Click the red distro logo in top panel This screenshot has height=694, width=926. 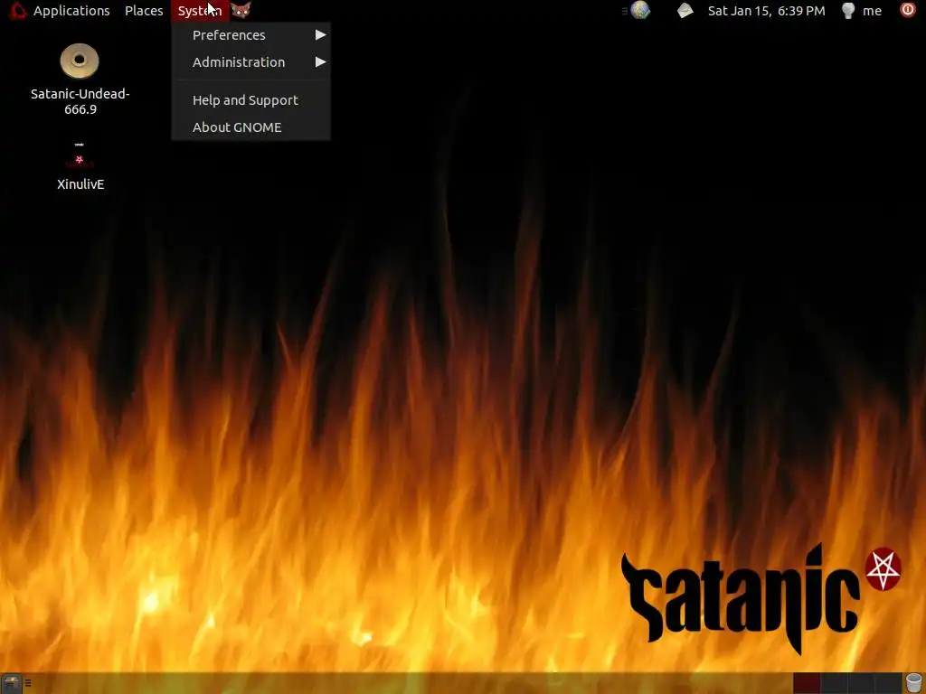[x=17, y=10]
